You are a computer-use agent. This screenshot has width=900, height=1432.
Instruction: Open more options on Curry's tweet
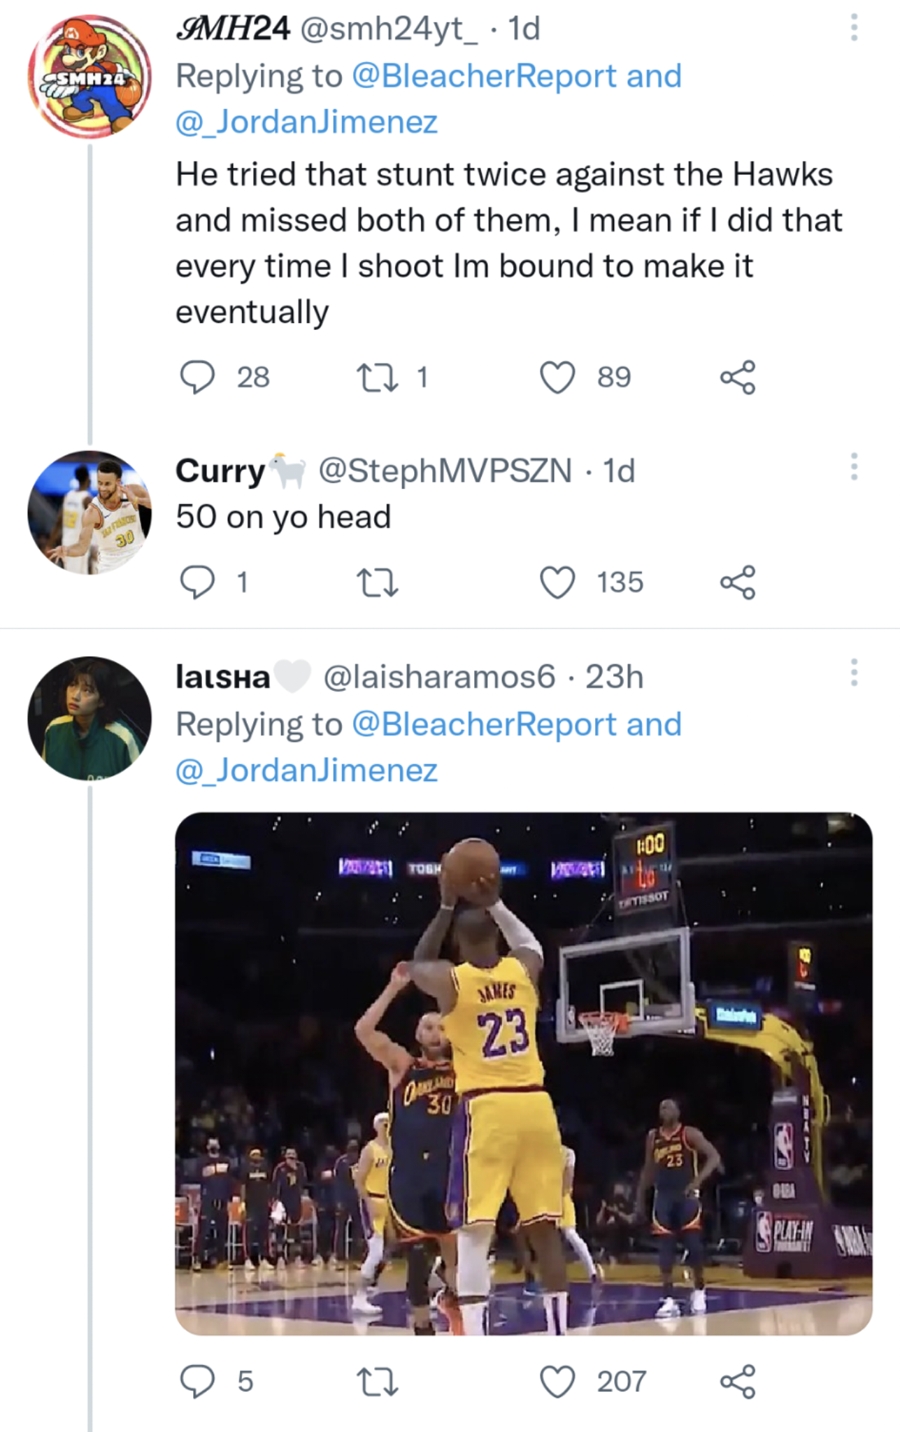pyautogui.click(x=853, y=466)
